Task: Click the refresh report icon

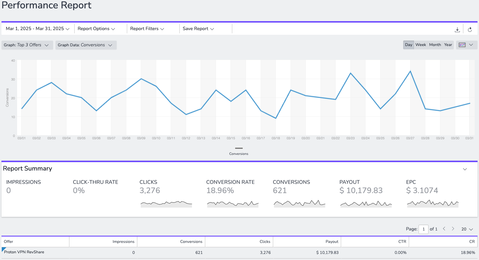Action: coord(470,30)
